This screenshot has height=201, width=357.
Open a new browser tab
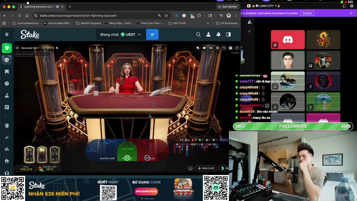[70, 7]
